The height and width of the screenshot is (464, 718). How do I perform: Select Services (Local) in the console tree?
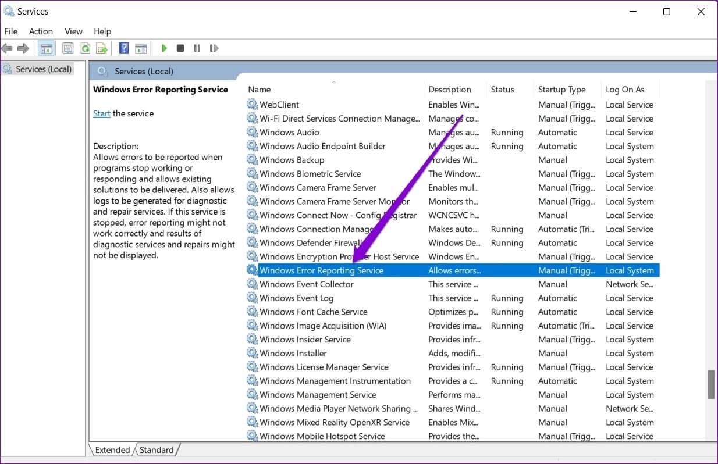[x=44, y=69]
